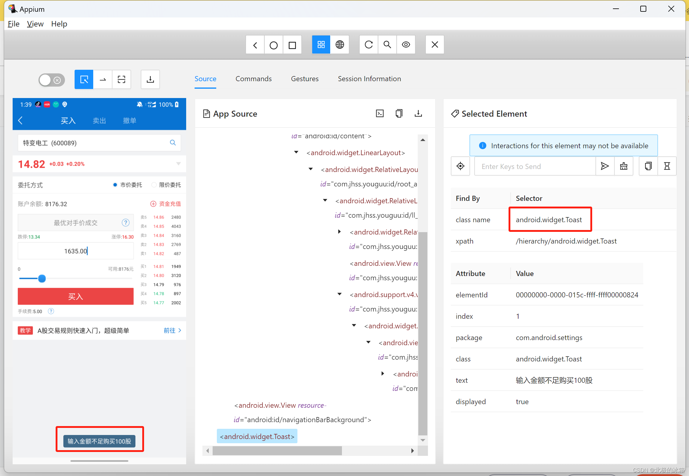Viewport: 689px width, 476px height.
Task: Collapse the android.widget.LinearLayout node
Action: 296,152
